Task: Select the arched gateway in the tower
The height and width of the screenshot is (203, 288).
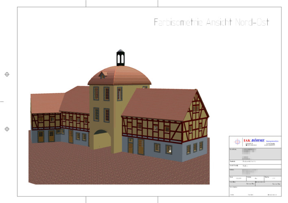Action: click(102, 138)
